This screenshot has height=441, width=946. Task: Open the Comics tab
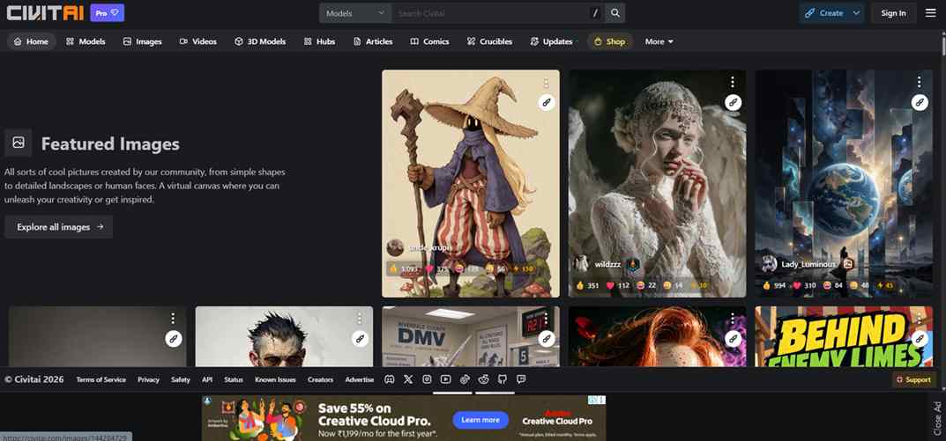pyautogui.click(x=429, y=41)
